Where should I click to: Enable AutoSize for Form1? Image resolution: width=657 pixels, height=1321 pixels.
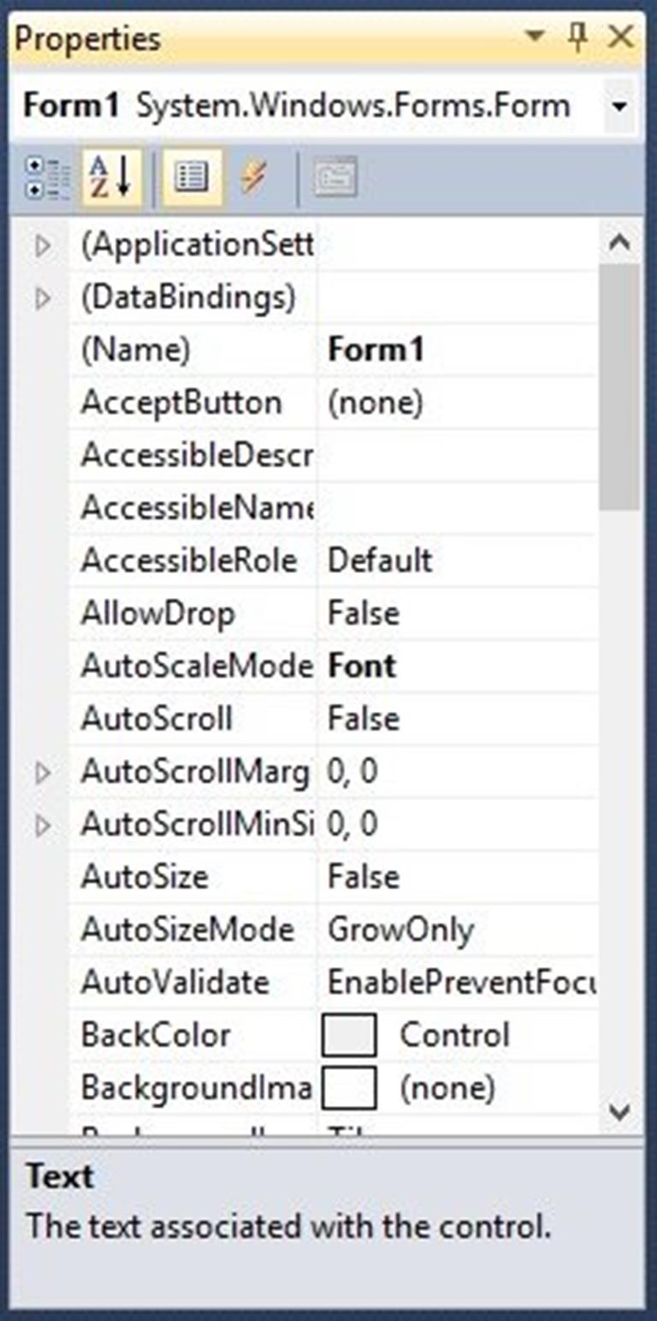[385, 876]
